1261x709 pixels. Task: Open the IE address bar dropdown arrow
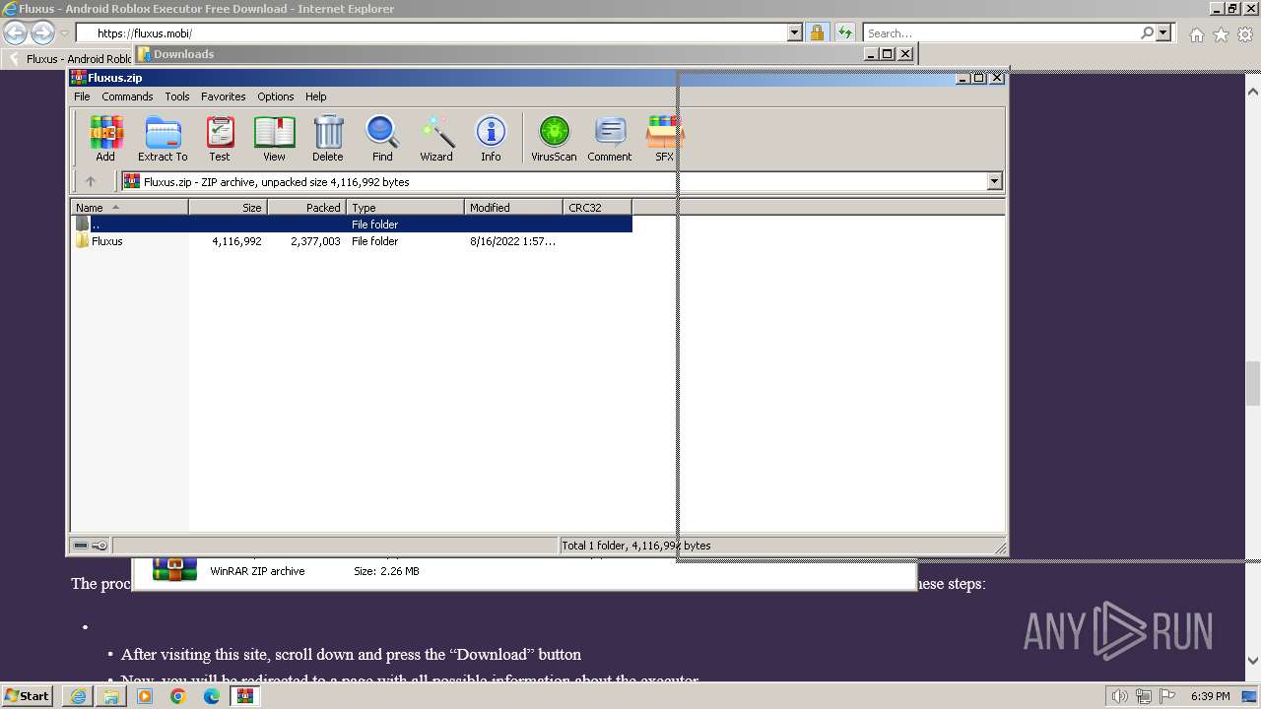[x=795, y=32]
